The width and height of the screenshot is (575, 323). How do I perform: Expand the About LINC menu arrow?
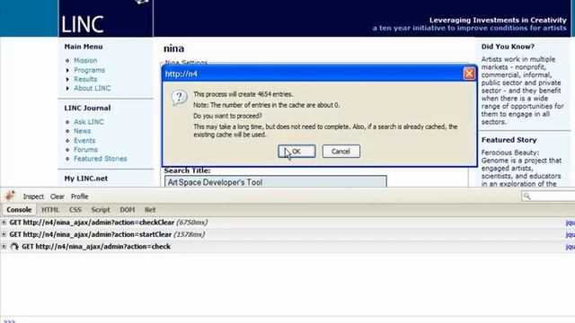(x=67, y=88)
